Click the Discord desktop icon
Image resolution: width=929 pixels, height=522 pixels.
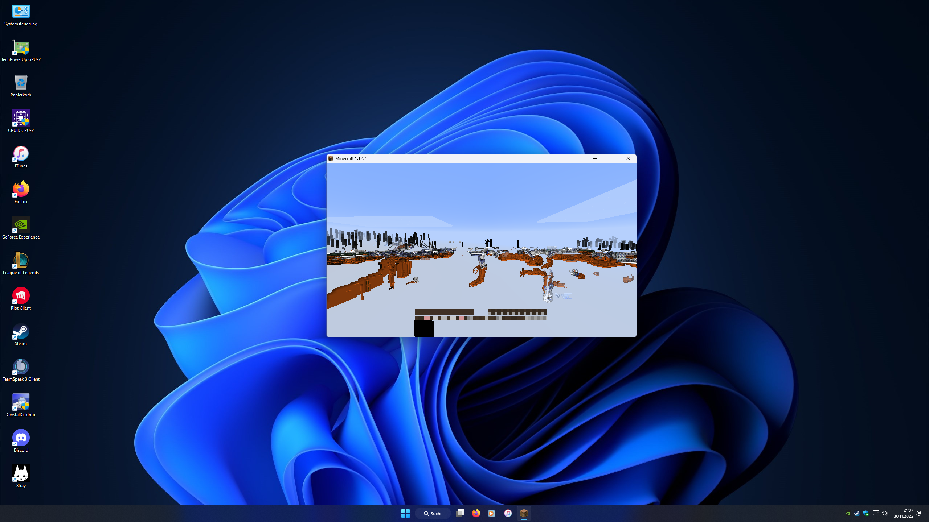[x=21, y=438]
